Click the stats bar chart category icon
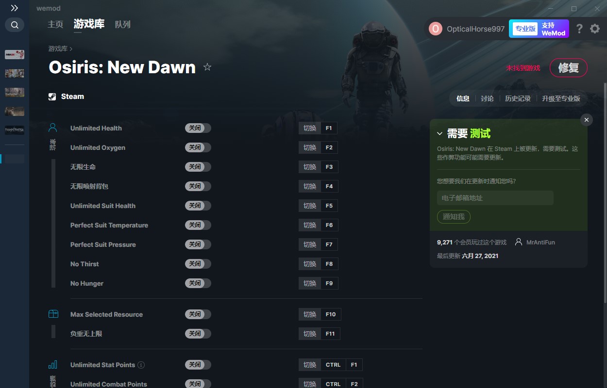The height and width of the screenshot is (388, 607). click(x=53, y=365)
